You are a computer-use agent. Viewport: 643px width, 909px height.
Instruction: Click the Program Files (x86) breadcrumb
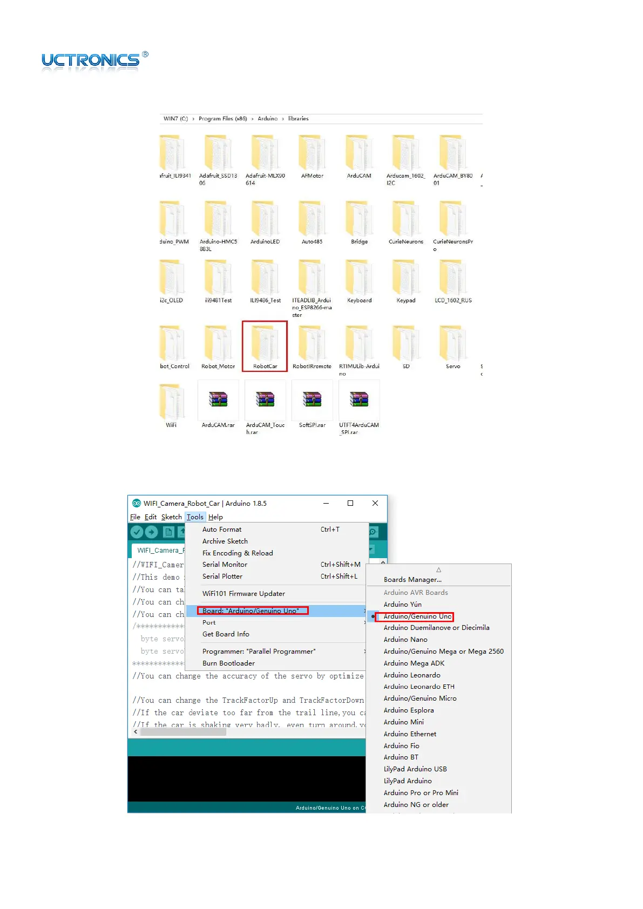point(222,119)
